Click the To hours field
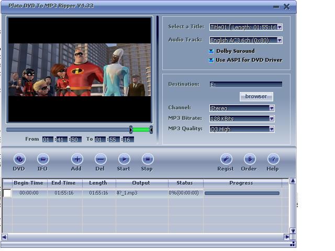The width and height of the screenshot is (335, 251). pyautogui.click(x=100, y=140)
